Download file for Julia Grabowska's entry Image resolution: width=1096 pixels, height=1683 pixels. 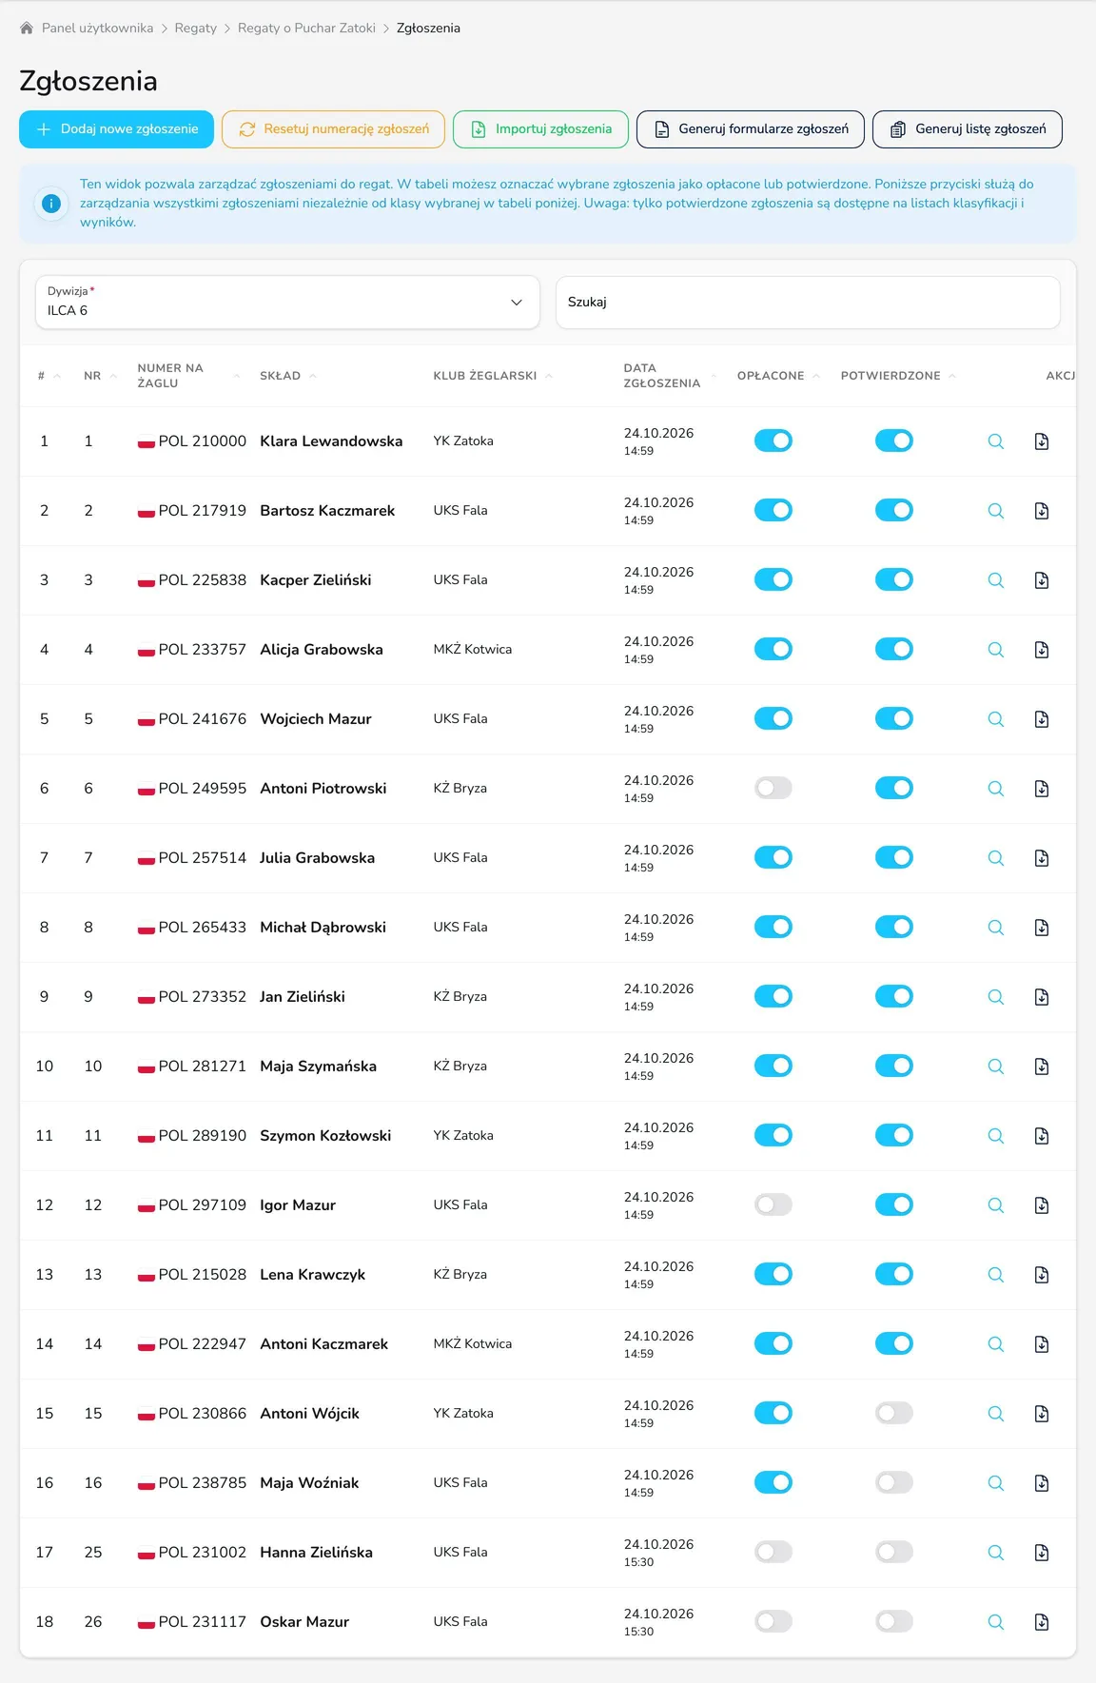(1042, 858)
